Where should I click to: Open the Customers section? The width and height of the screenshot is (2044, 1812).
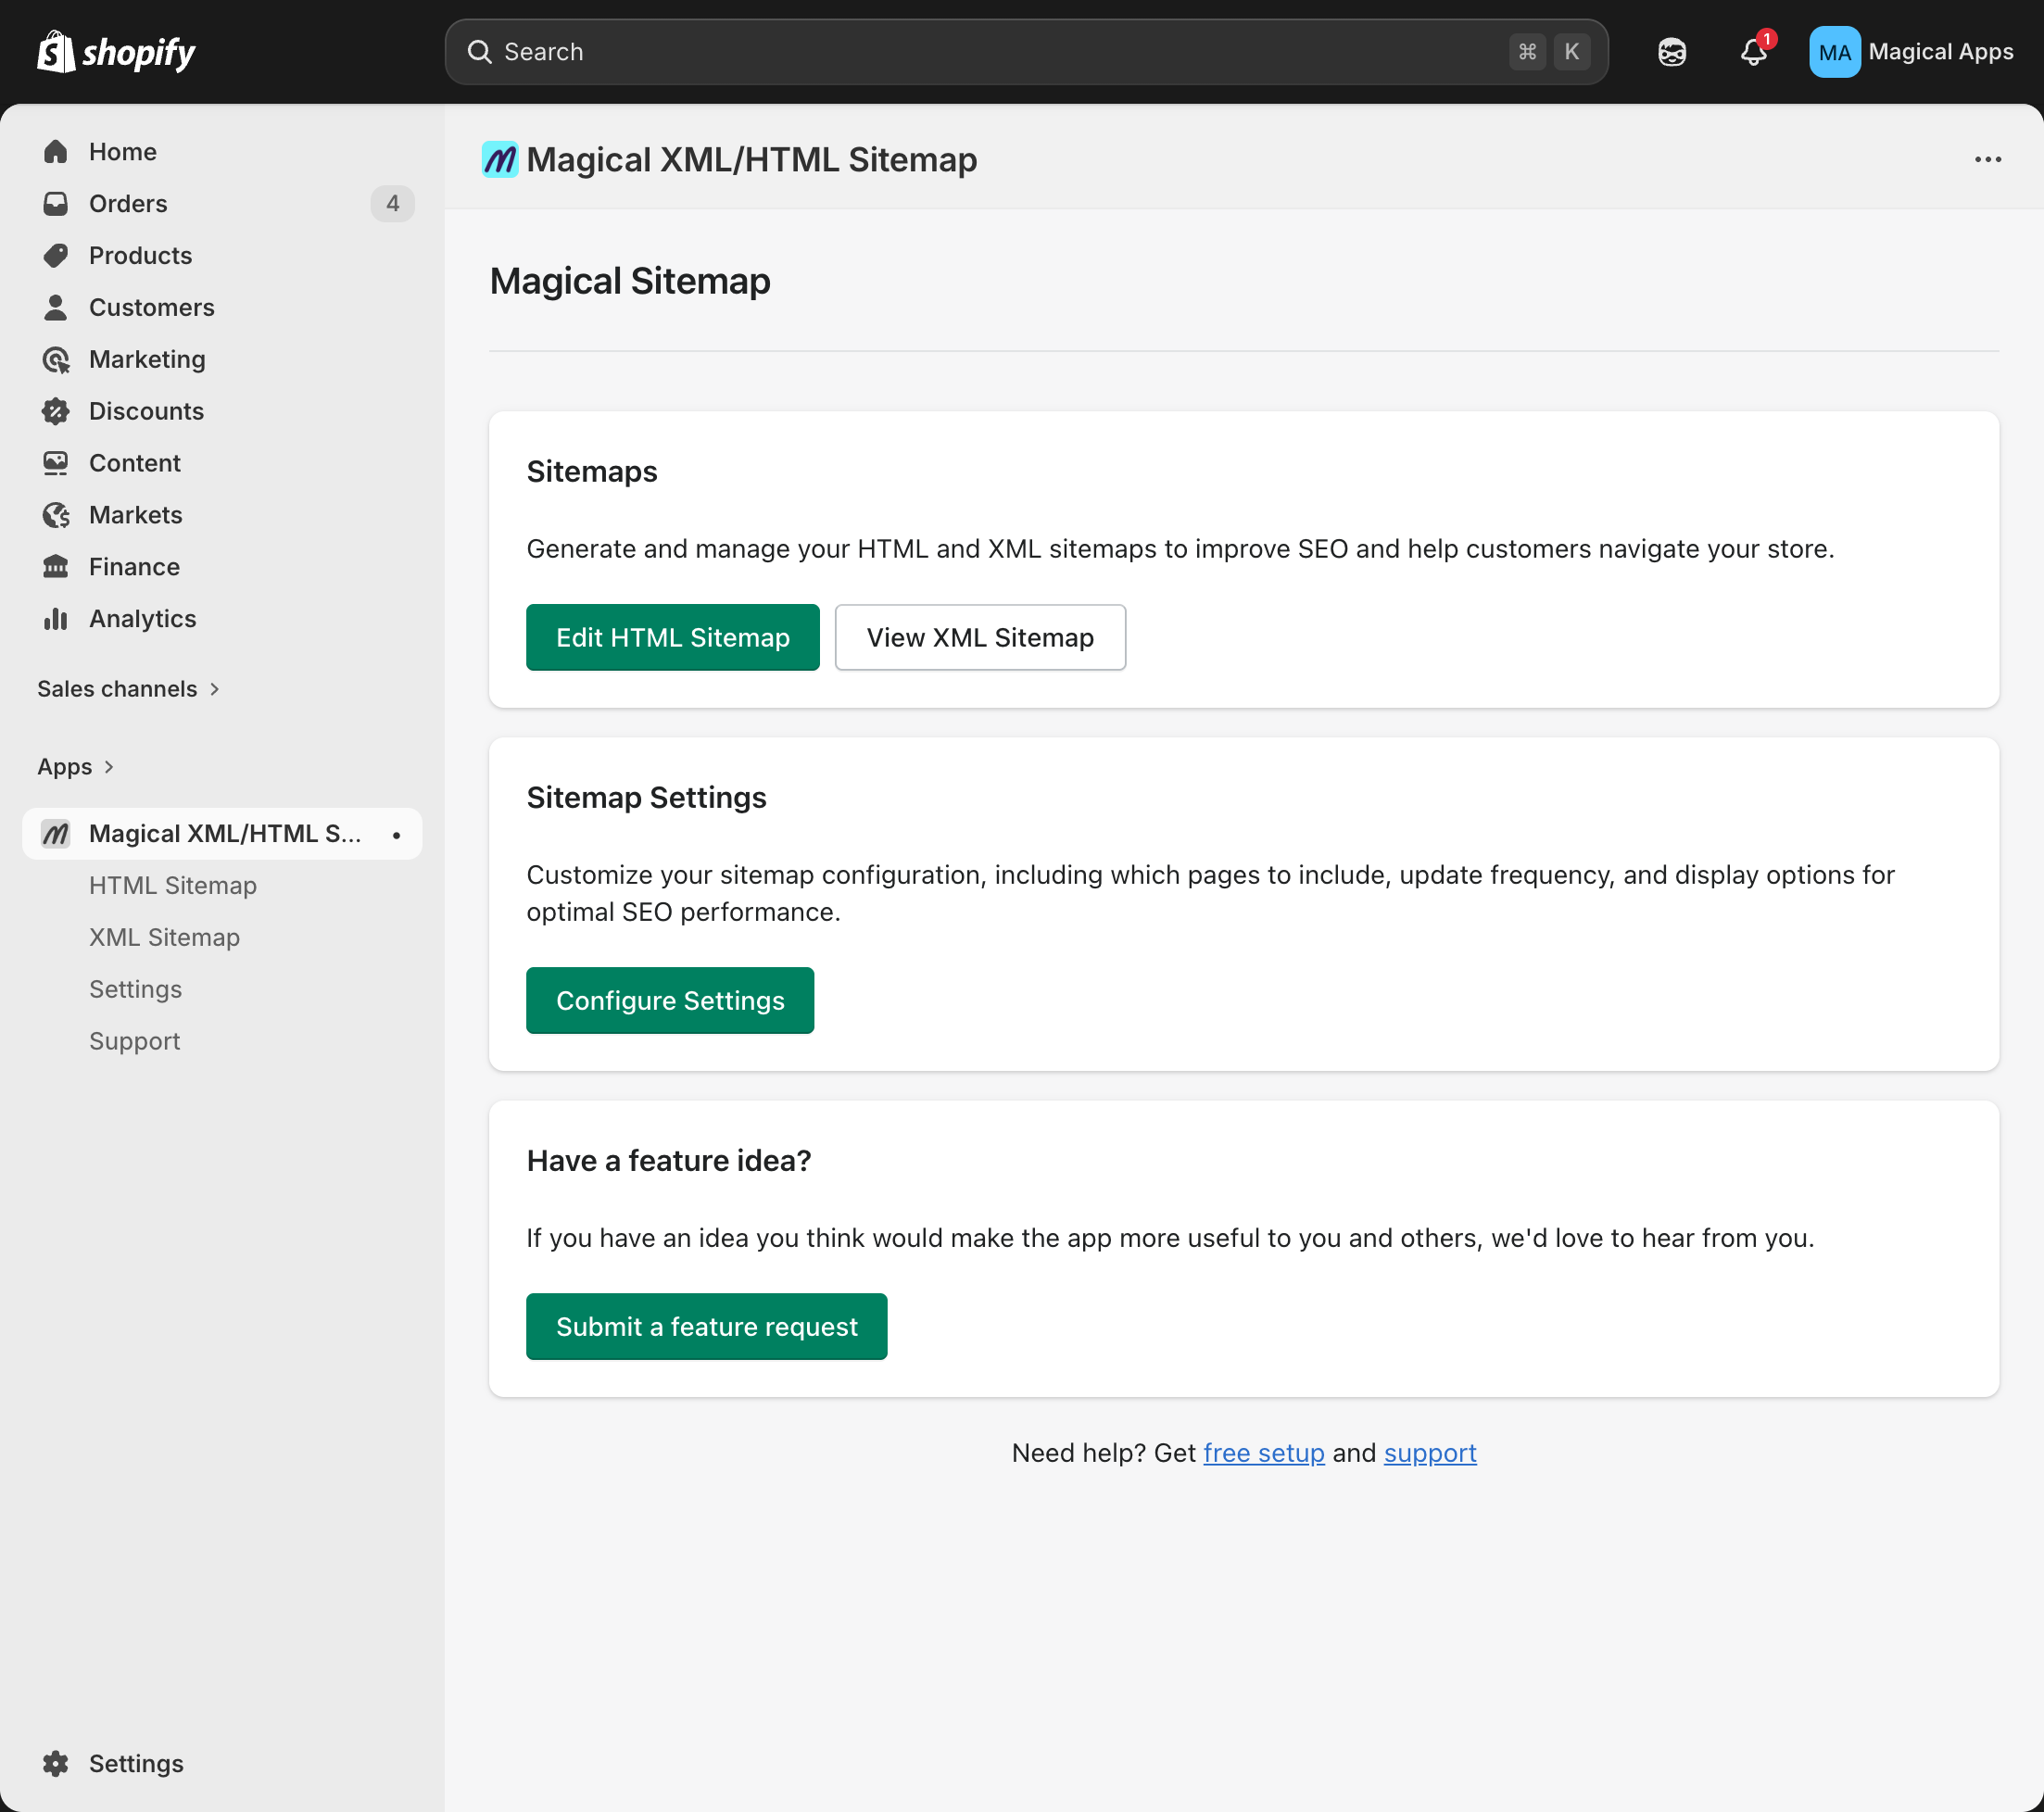pyautogui.click(x=151, y=307)
